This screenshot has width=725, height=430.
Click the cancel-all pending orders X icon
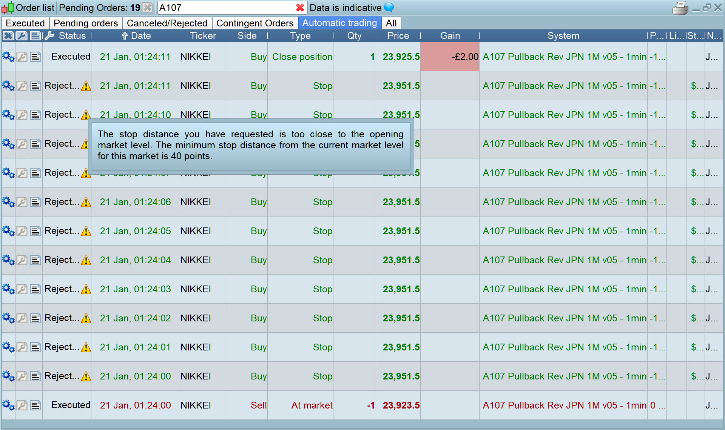pyautogui.click(x=148, y=8)
